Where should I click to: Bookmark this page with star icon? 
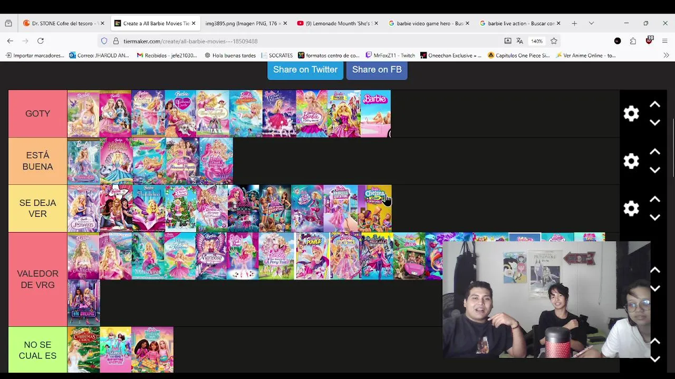[554, 41]
